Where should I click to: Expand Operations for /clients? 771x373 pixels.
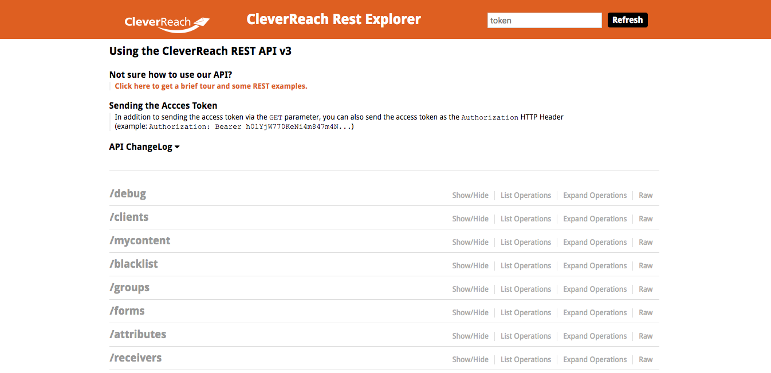[595, 219]
